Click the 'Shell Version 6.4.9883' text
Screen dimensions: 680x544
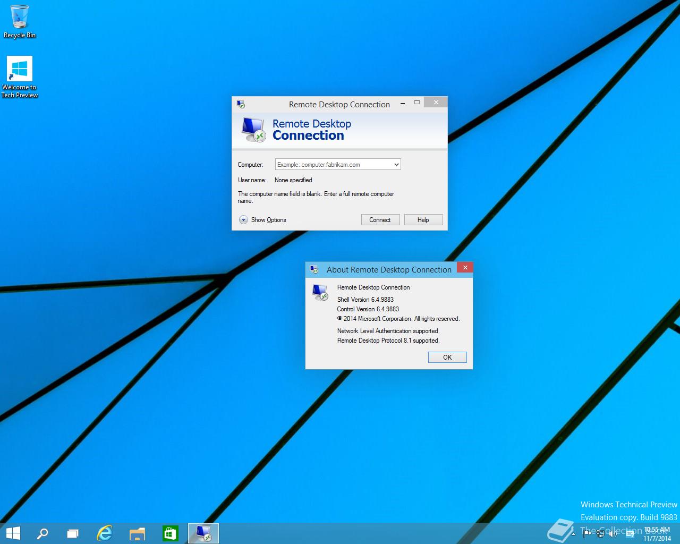pos(365,300)
